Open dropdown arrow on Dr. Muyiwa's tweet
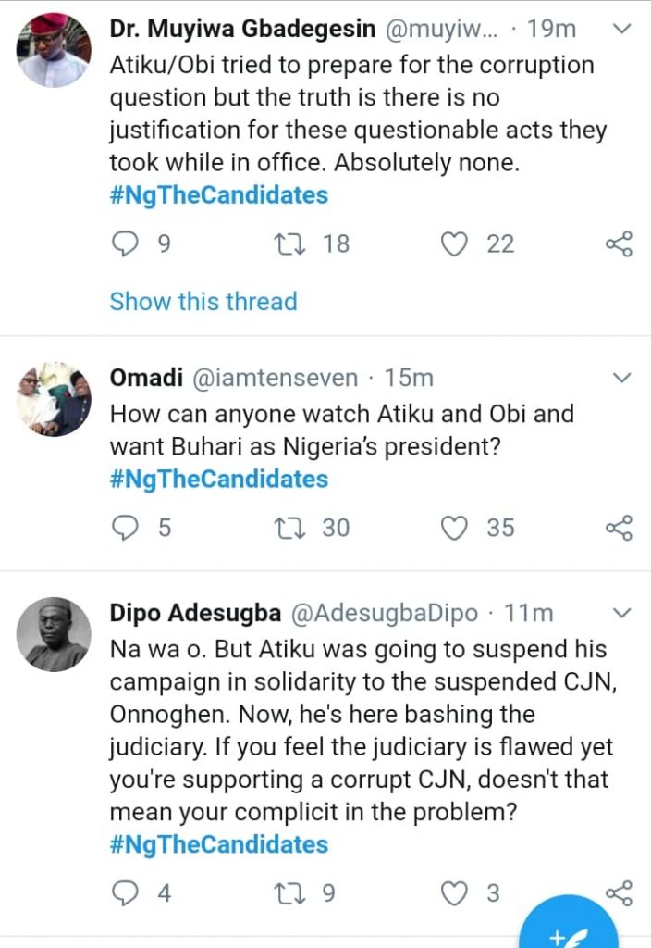651x948 pixels. 622,30
